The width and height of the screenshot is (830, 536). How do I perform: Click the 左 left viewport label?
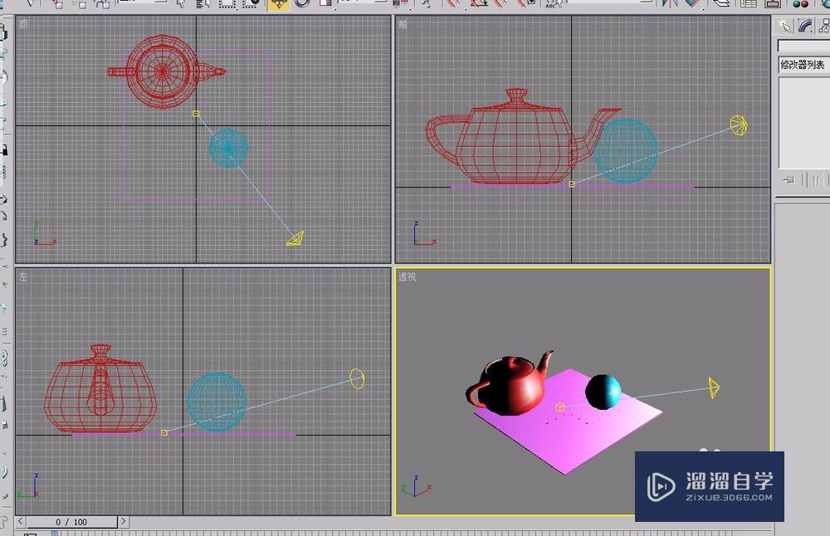(x=22, y=277)
